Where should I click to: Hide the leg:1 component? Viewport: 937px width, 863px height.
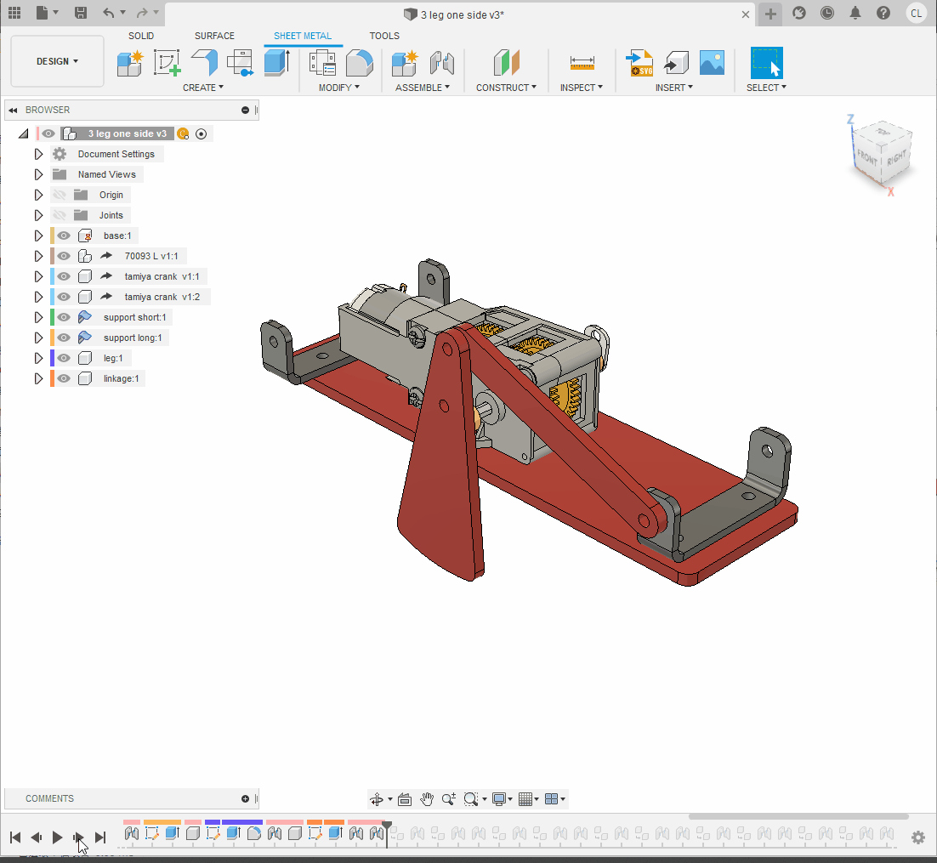(64, 358)
